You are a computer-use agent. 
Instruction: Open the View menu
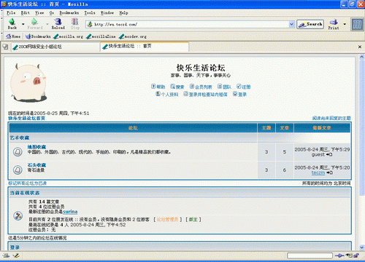point(39,12)
